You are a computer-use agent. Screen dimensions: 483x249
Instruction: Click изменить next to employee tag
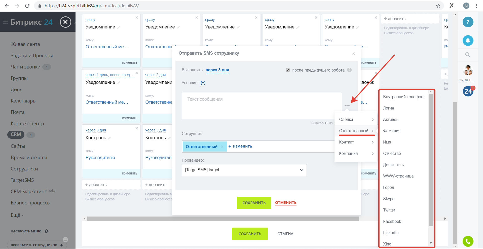point(240,146)
